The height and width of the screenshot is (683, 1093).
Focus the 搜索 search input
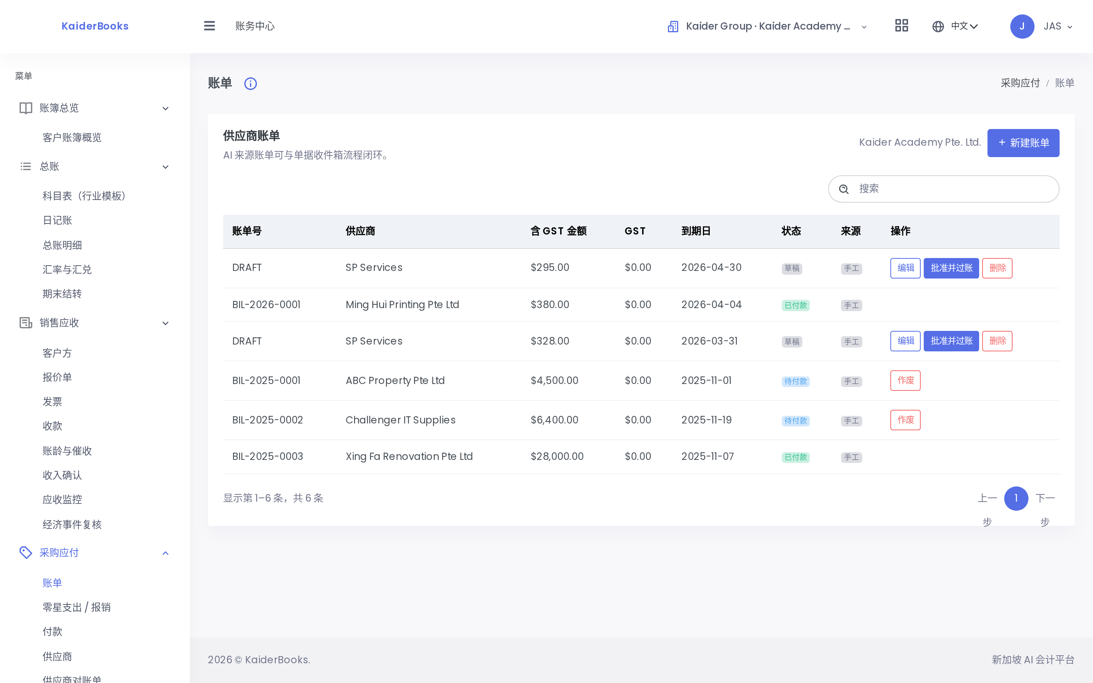[943, 189]
